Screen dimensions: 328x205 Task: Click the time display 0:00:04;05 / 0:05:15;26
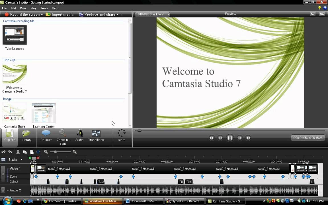(308, 138)
